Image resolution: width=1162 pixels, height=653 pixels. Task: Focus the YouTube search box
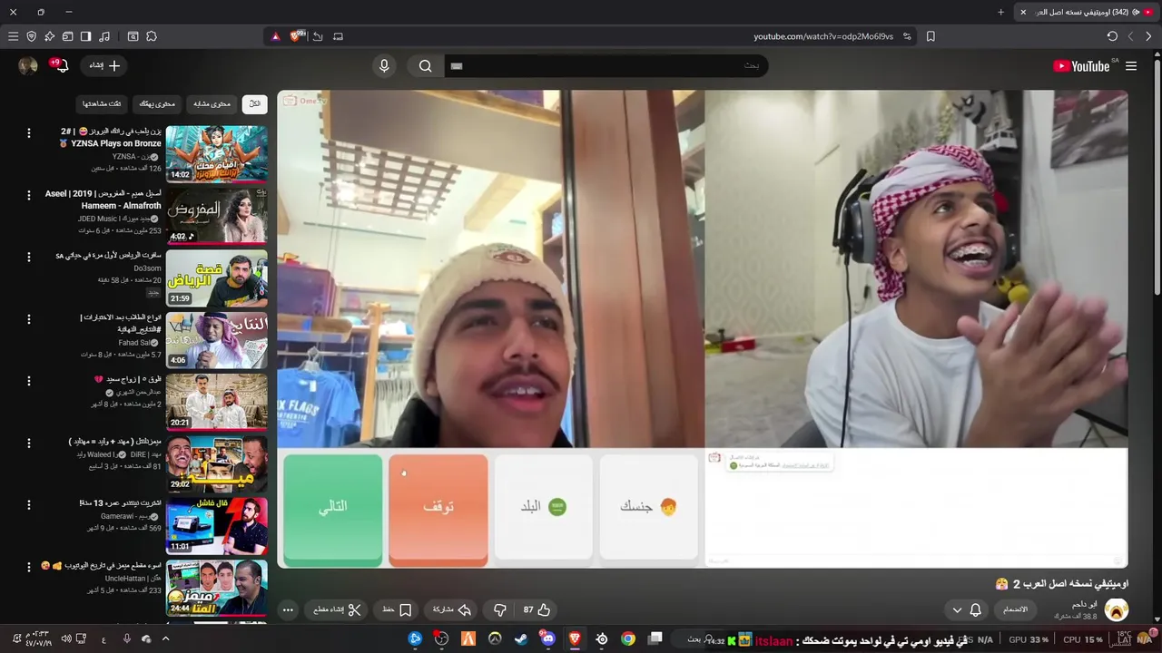(x=606, y=65)
